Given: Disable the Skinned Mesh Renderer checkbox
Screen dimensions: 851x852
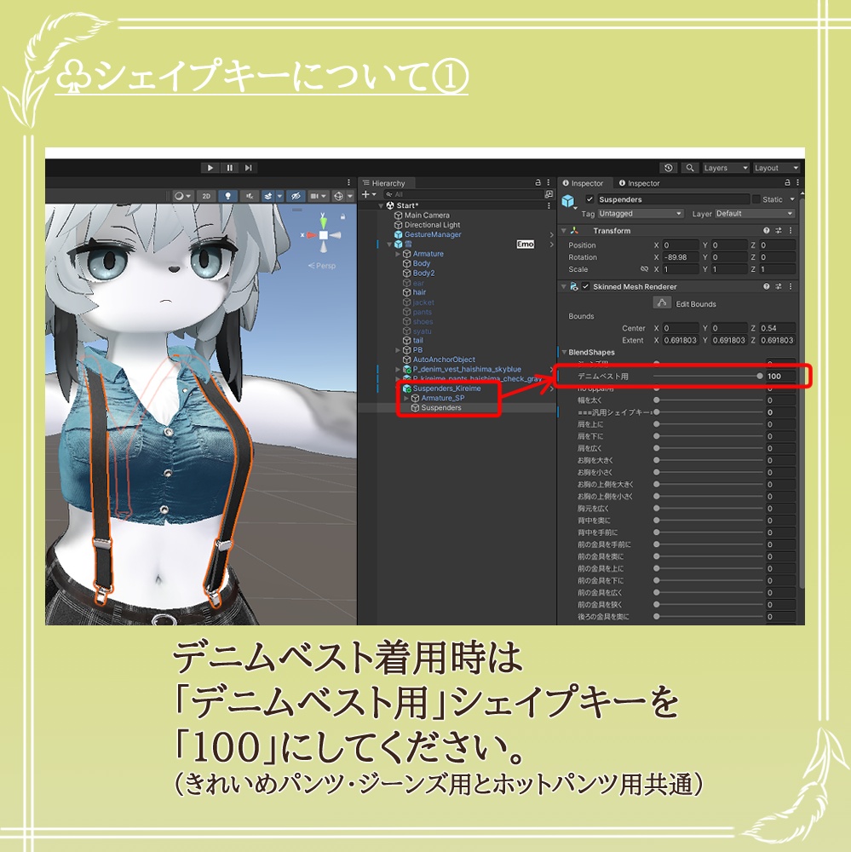Looking at the screenshot, I should coord(586,286).
